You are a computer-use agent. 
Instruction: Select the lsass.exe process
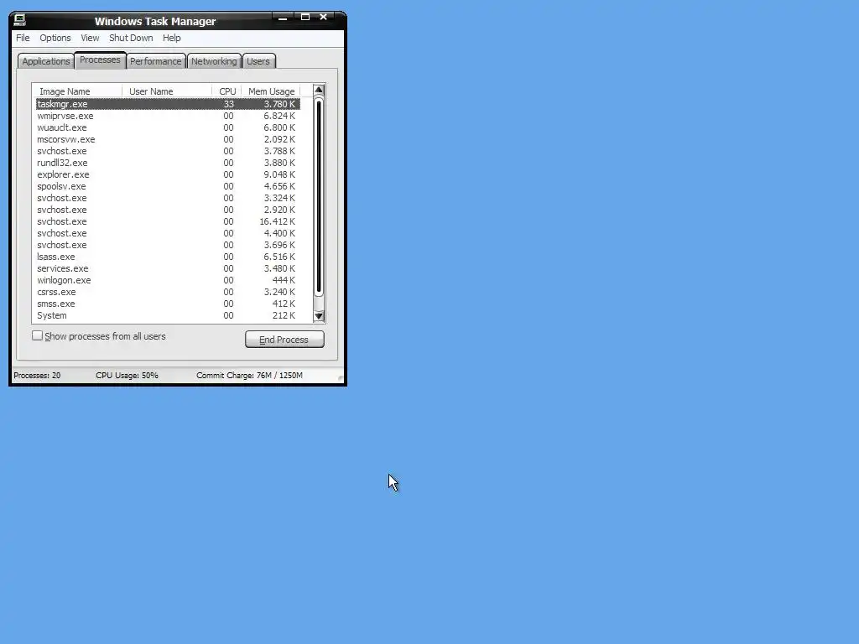(168, 257)
